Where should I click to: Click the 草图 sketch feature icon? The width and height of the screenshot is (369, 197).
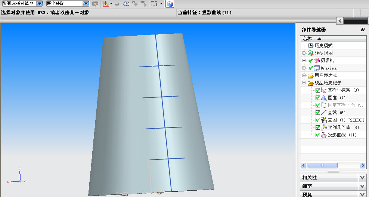tap(323, 120)
